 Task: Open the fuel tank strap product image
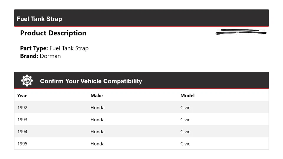tap(241, 32)
